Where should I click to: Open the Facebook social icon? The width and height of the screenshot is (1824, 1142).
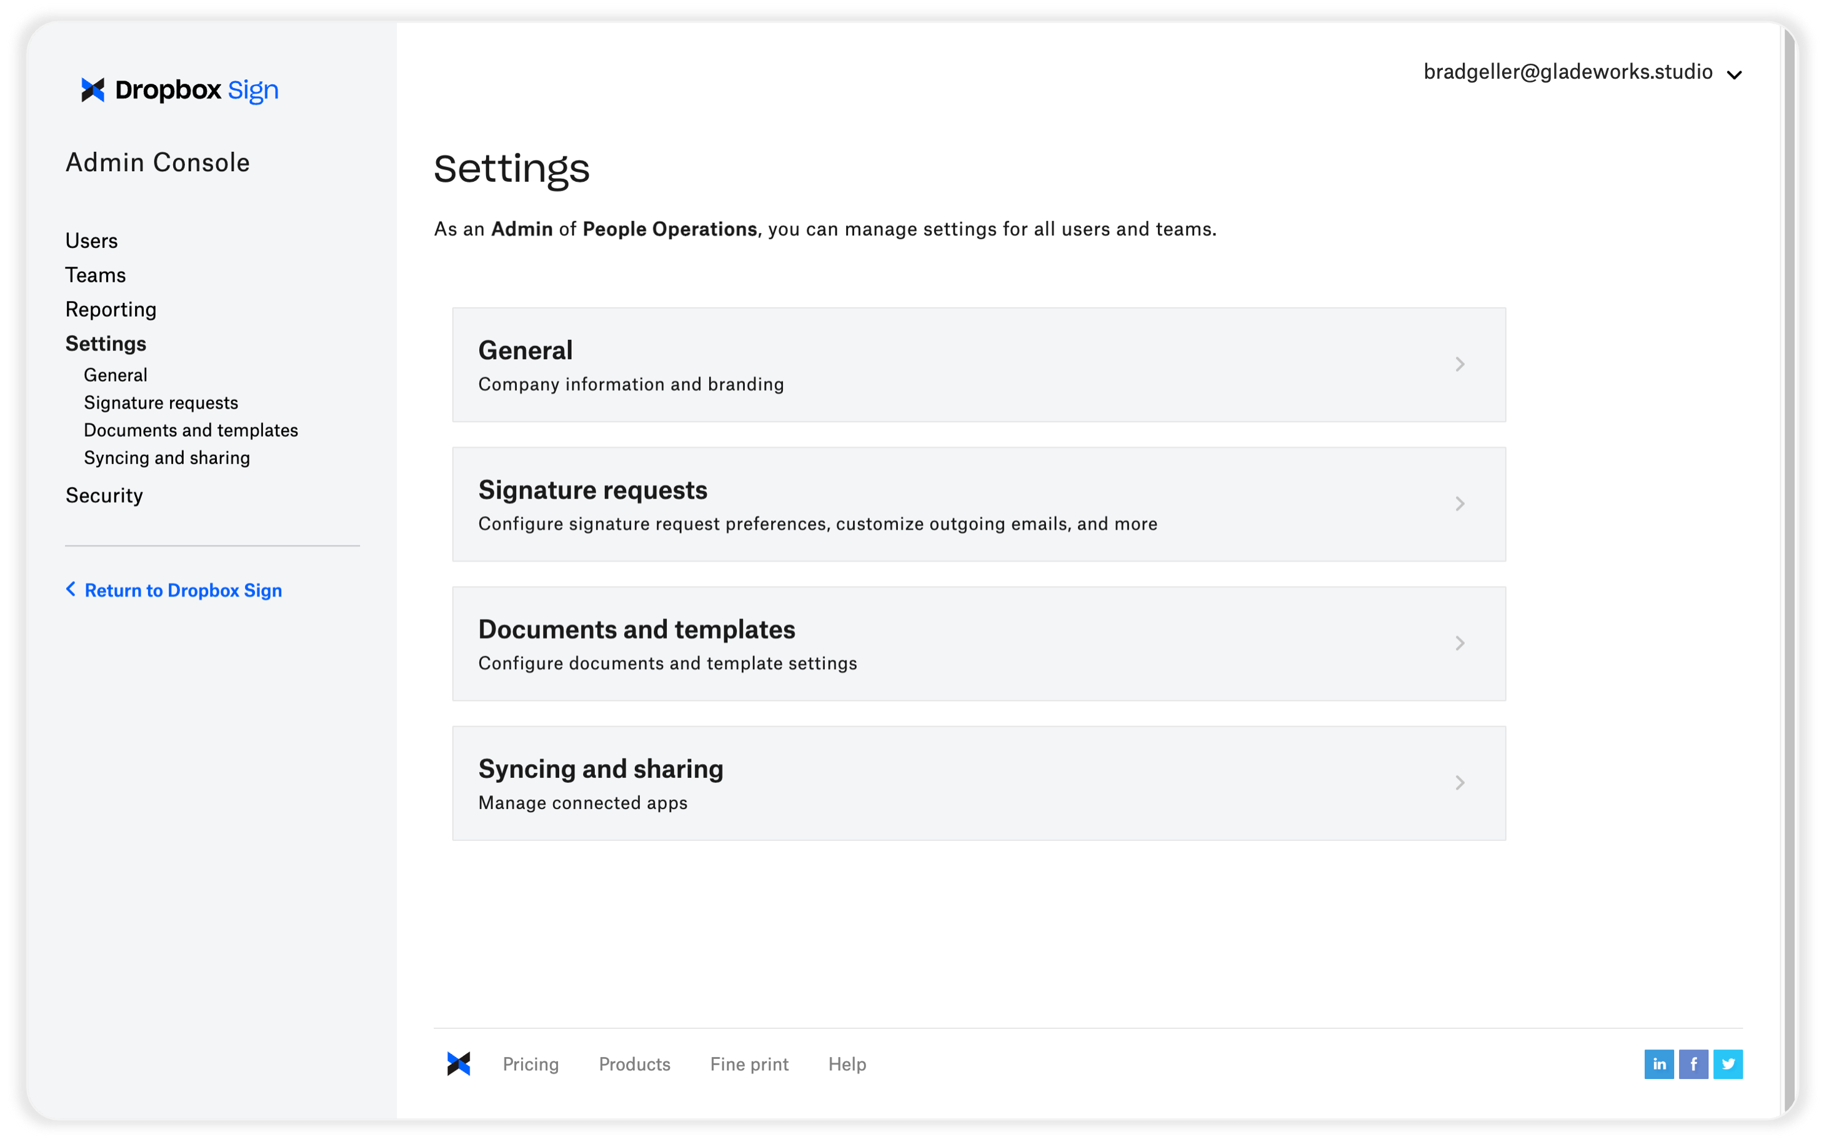(1693, 1063)
